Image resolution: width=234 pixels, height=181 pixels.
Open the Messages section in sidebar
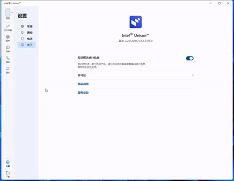8,49
